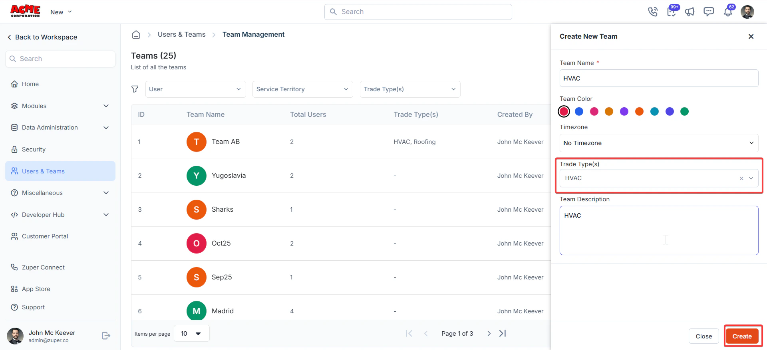The width and height of the screenshot is (767, 350).
Task: Click the Team Name column header
Action: (x=205, y=115)
